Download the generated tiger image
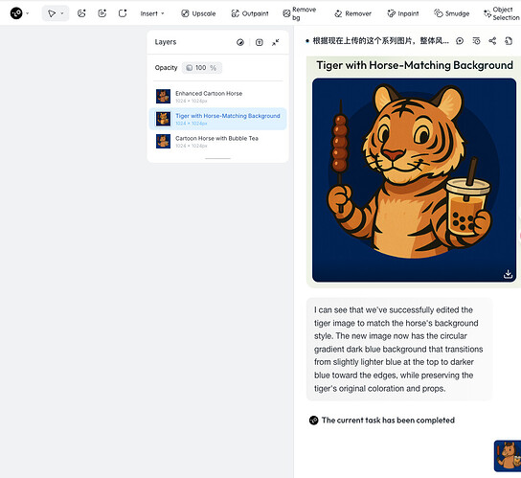This screenshot has width=521, height=478. (508, 274)
